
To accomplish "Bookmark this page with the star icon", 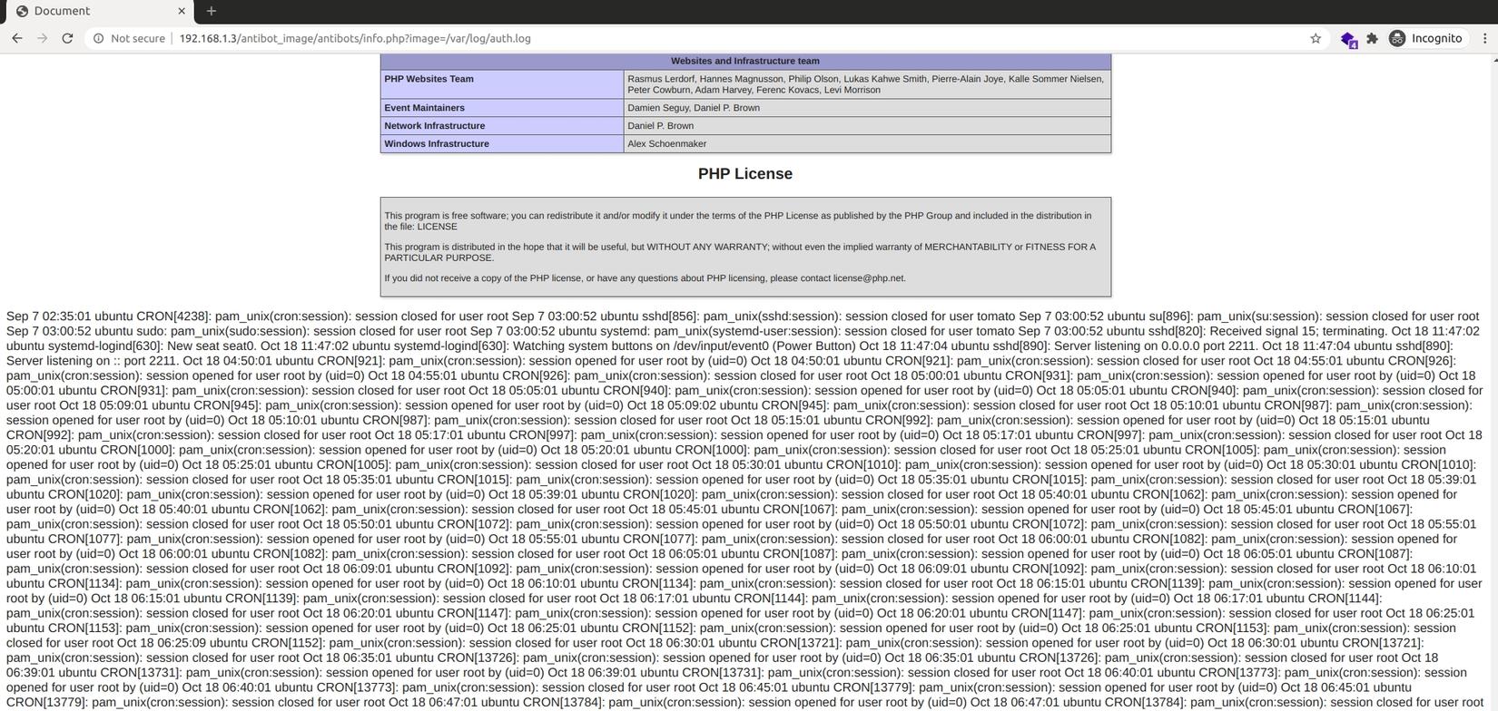I will (1316, 38).
